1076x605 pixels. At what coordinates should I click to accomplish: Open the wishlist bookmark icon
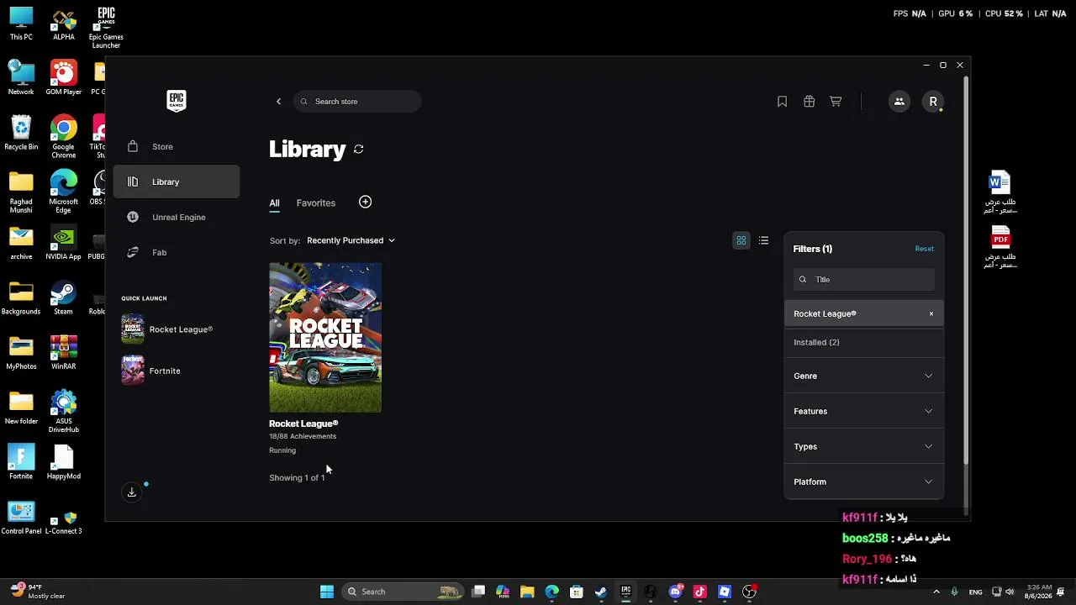pyautogui.click(x=782, y=102)
